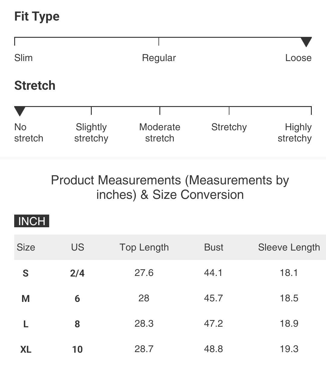Select the S size row

tap(170, 273)
